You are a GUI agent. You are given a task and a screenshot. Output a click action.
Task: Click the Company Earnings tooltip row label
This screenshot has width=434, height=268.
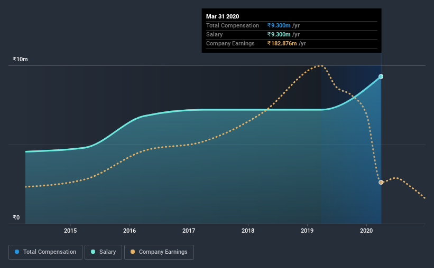tap(230, 43)
